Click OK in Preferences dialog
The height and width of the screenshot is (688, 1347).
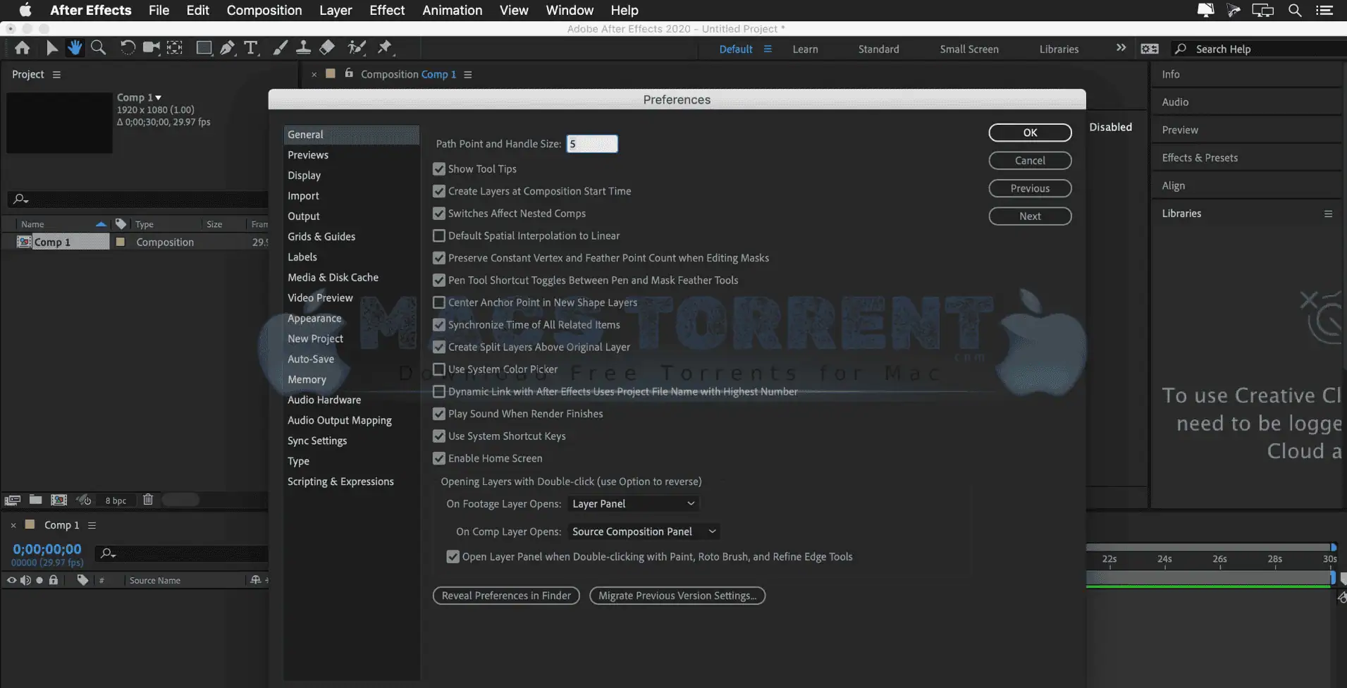[x=1030, y=133]
